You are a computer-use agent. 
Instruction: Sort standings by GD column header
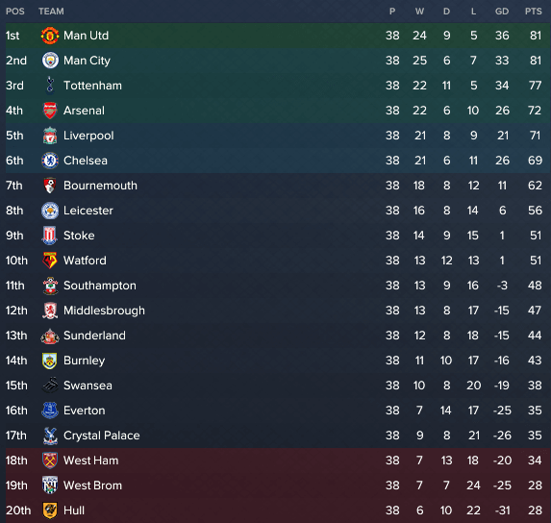pyautogui.click(x=502, y=12)
